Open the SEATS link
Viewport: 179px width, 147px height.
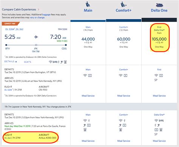click(x=28, y=62)
